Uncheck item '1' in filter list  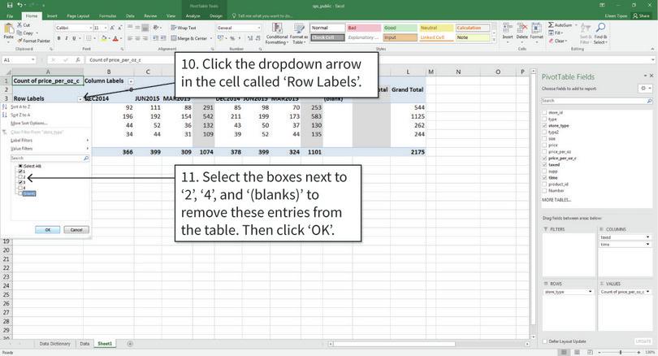click(19, 171)
